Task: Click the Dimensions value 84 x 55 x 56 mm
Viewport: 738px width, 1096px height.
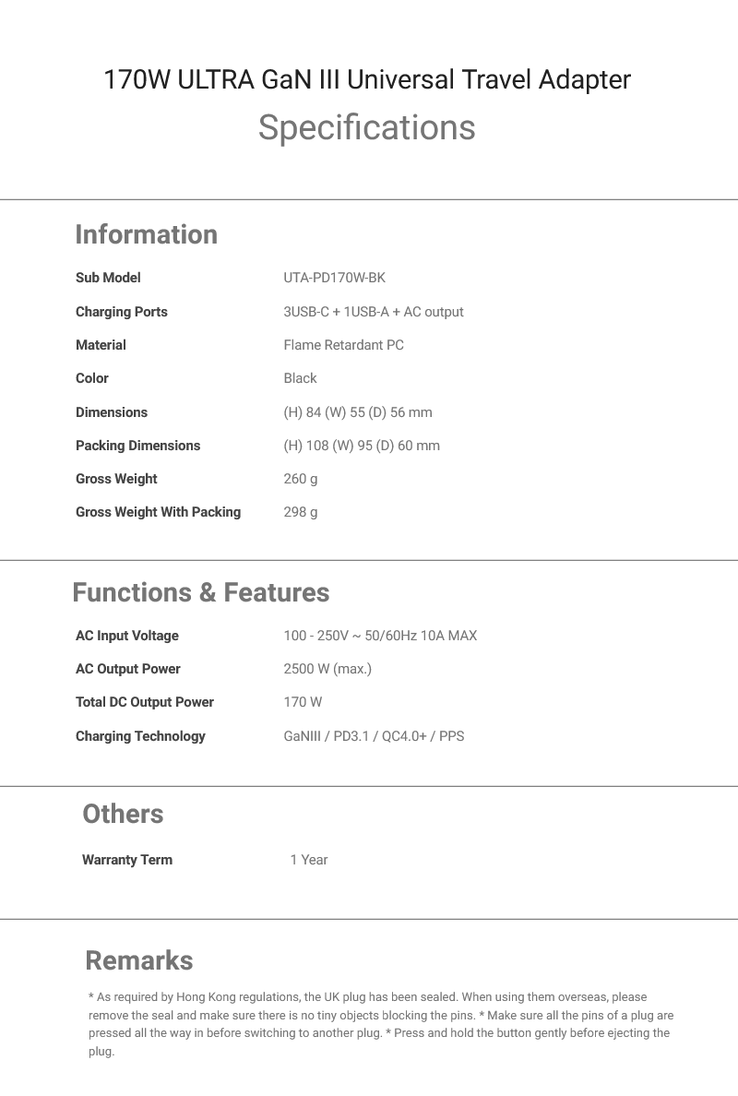Action: (357, 412)
